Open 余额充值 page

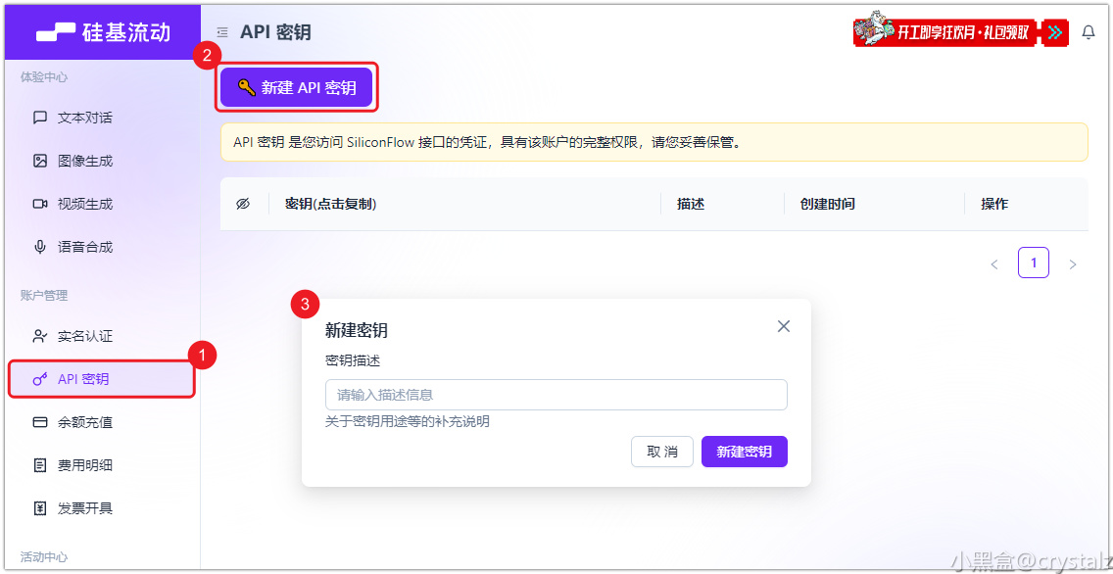(84, 423)
